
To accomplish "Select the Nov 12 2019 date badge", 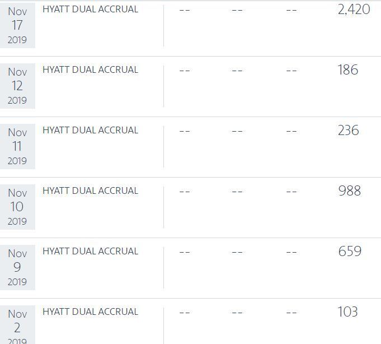I will point(17,86).
